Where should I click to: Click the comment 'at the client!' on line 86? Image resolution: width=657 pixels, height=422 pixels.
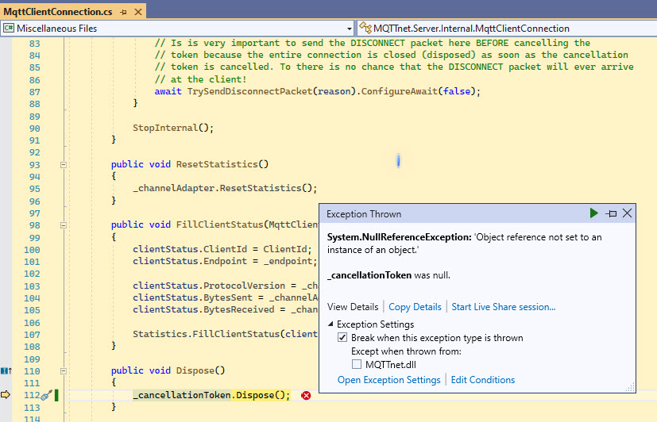pyautogui.click(x=209, y=79)
